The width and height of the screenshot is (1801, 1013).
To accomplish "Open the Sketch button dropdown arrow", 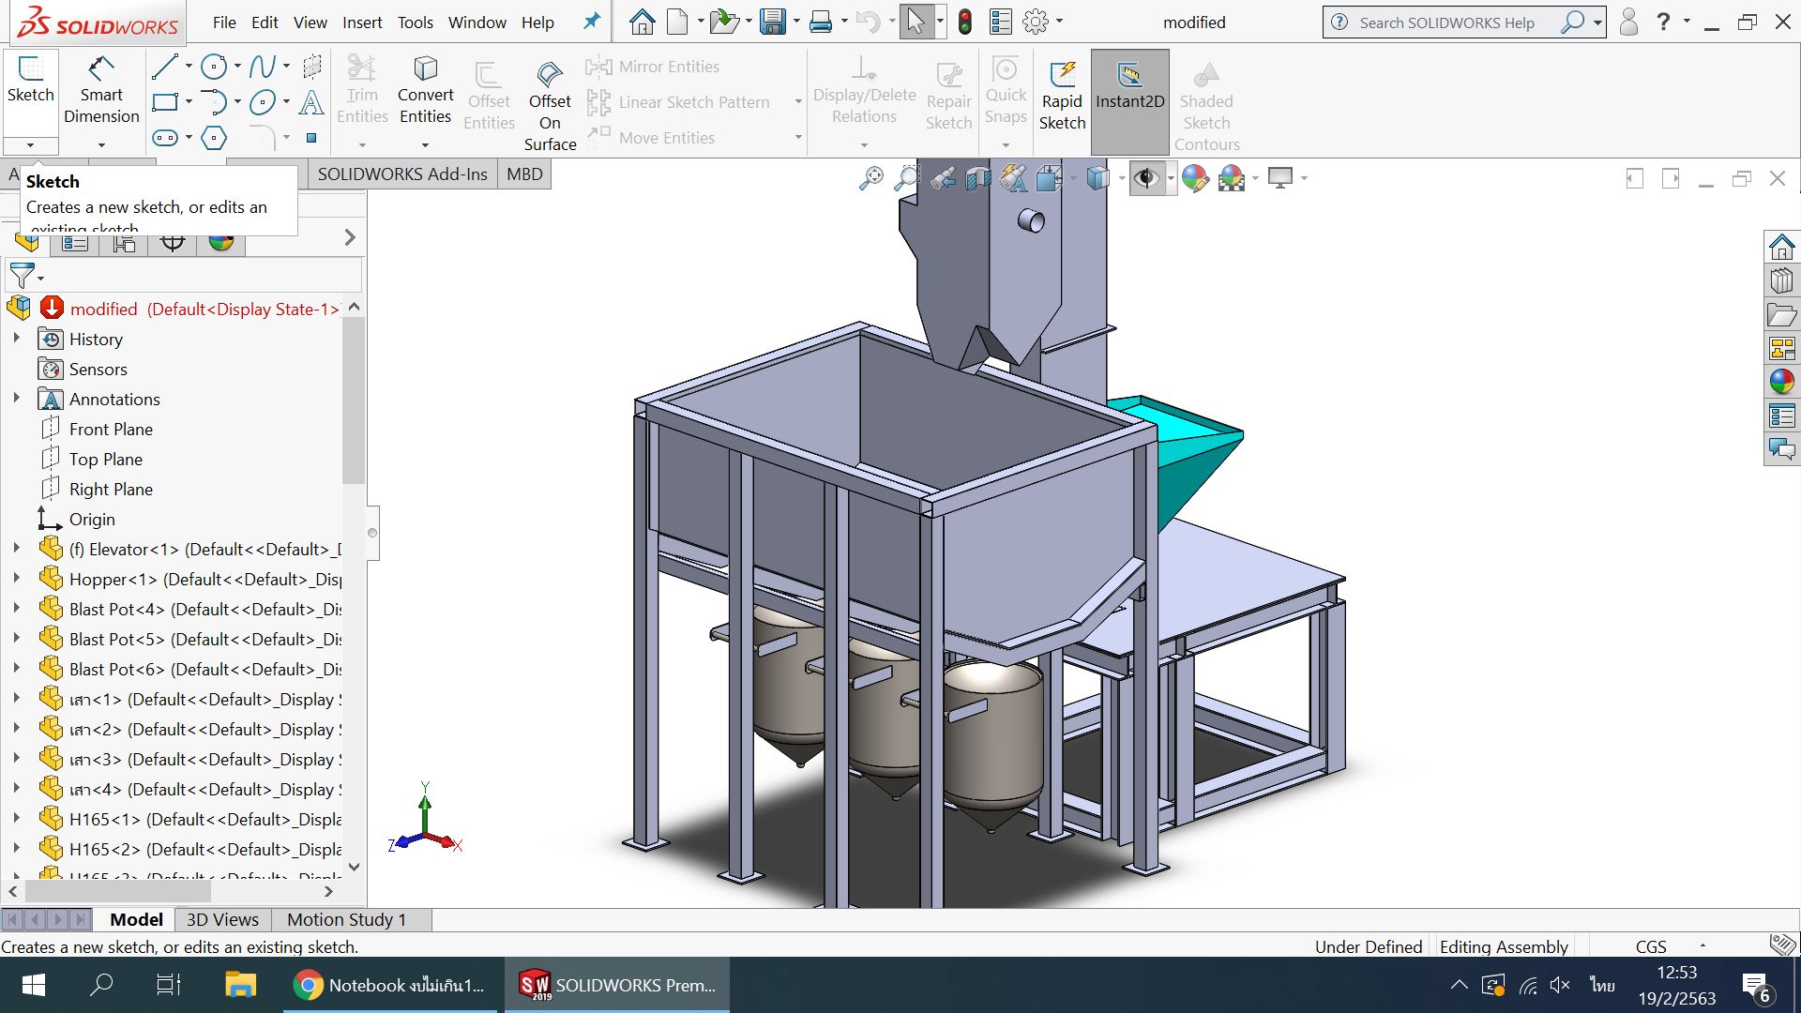I will click(30, 145).
